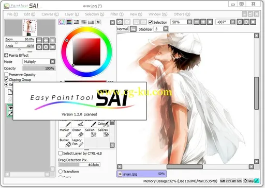The image size is (265, 188).
Task: Click the canvas horizontal scrollbar thumb
Action: point(184,166)
